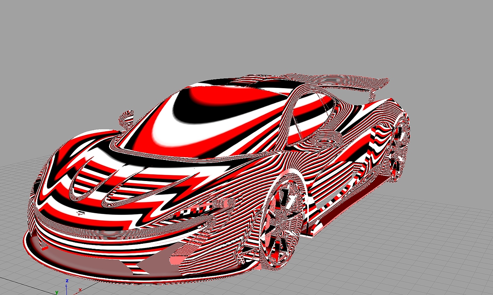493x295 pixels.
Task: Click the blue Z axis label
Action: tap(67, 281)
